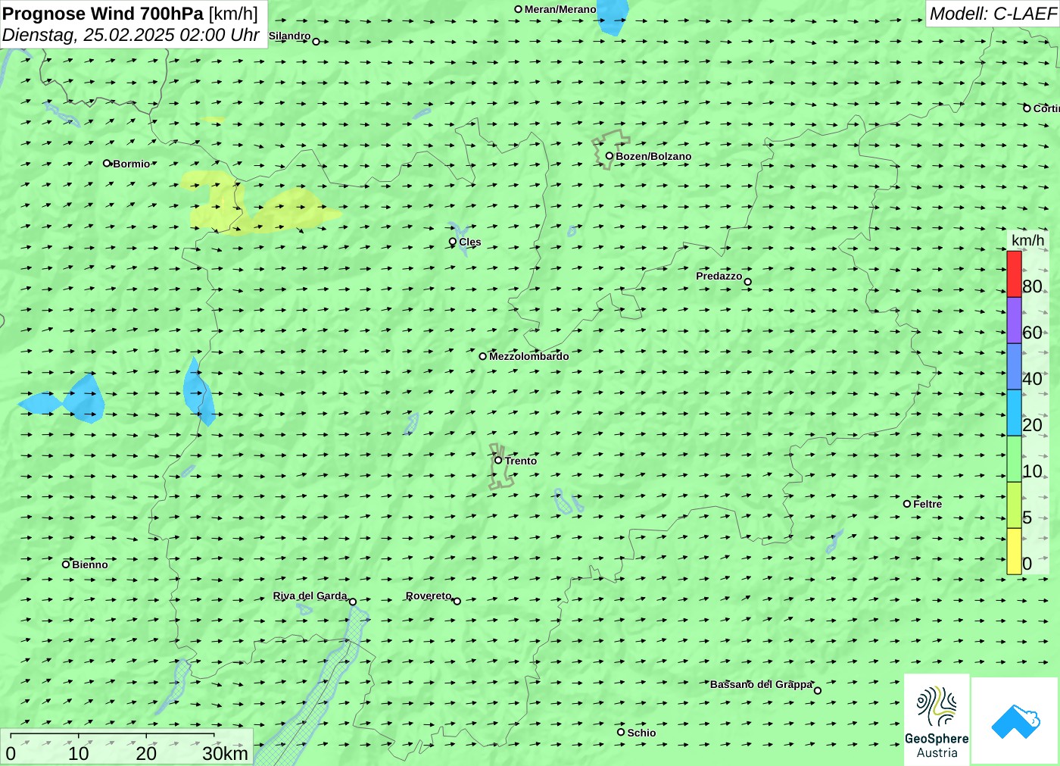Click the 'Bassano del Grappa' label
Viewport: 1060px width, 766px height.
[x=761, y=684]
